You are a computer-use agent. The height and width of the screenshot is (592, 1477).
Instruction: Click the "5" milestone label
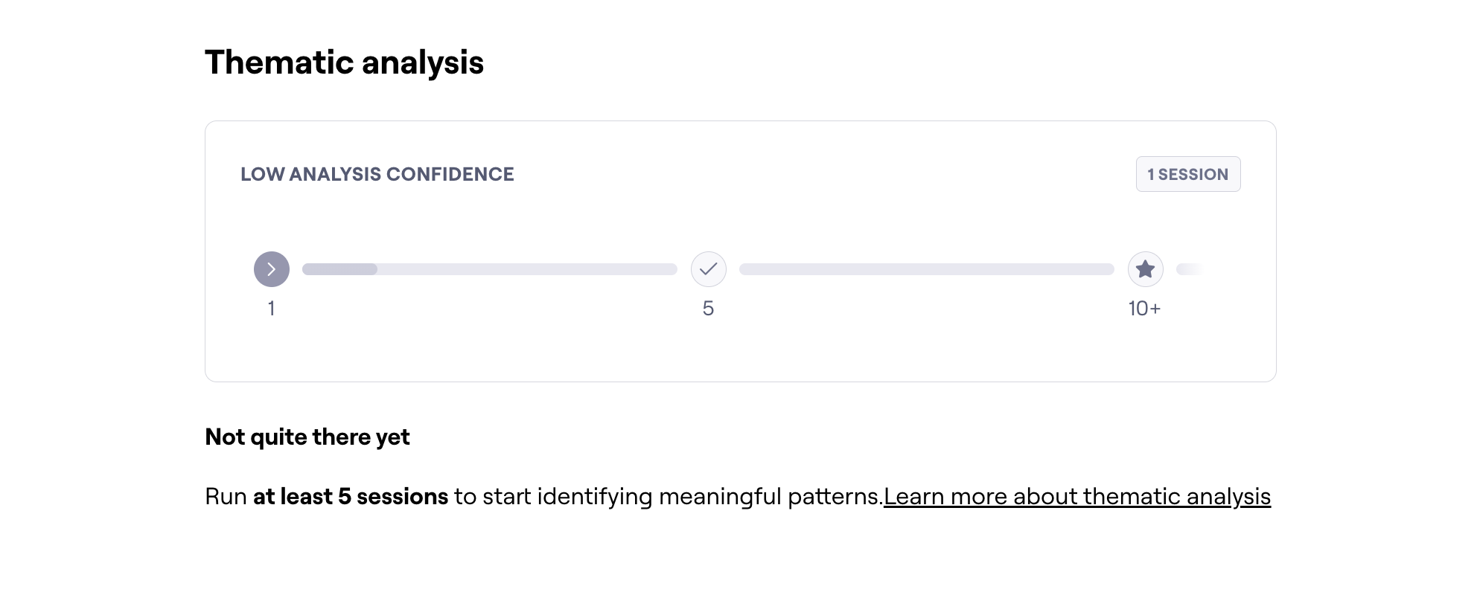(x=708, y=308)
